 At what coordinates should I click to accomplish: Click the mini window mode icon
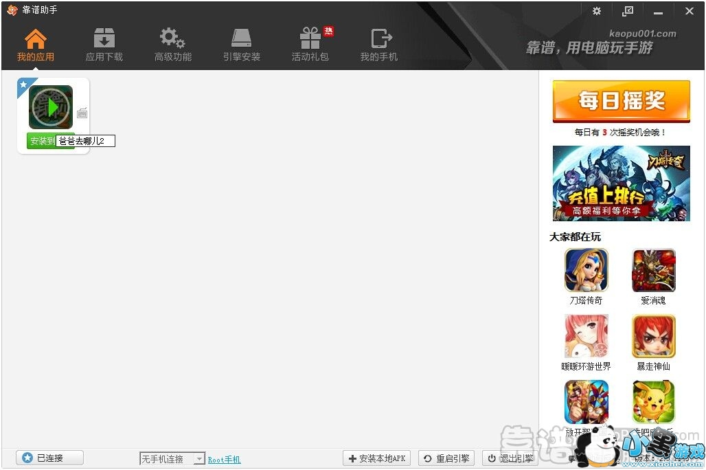pyautogui.click(x=628, y=11)
